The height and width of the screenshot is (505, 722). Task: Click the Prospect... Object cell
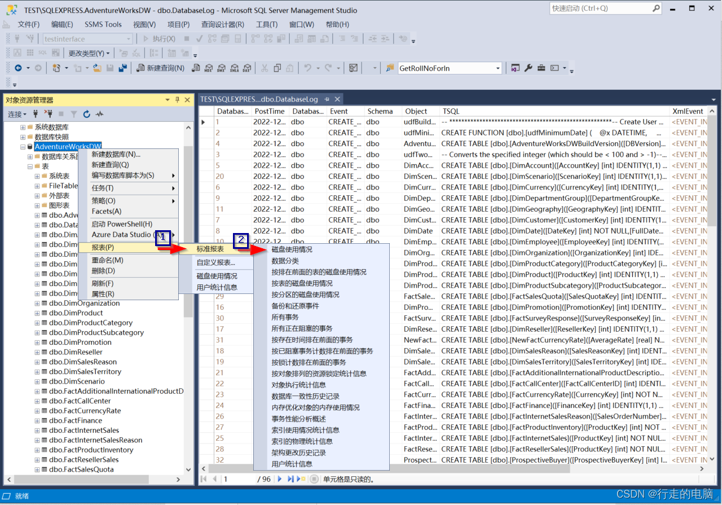pyautogui.click(x=420, y=460)
